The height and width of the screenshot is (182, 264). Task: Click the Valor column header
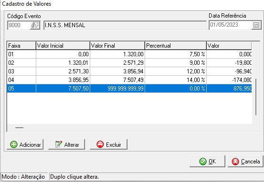click(229, 46)
